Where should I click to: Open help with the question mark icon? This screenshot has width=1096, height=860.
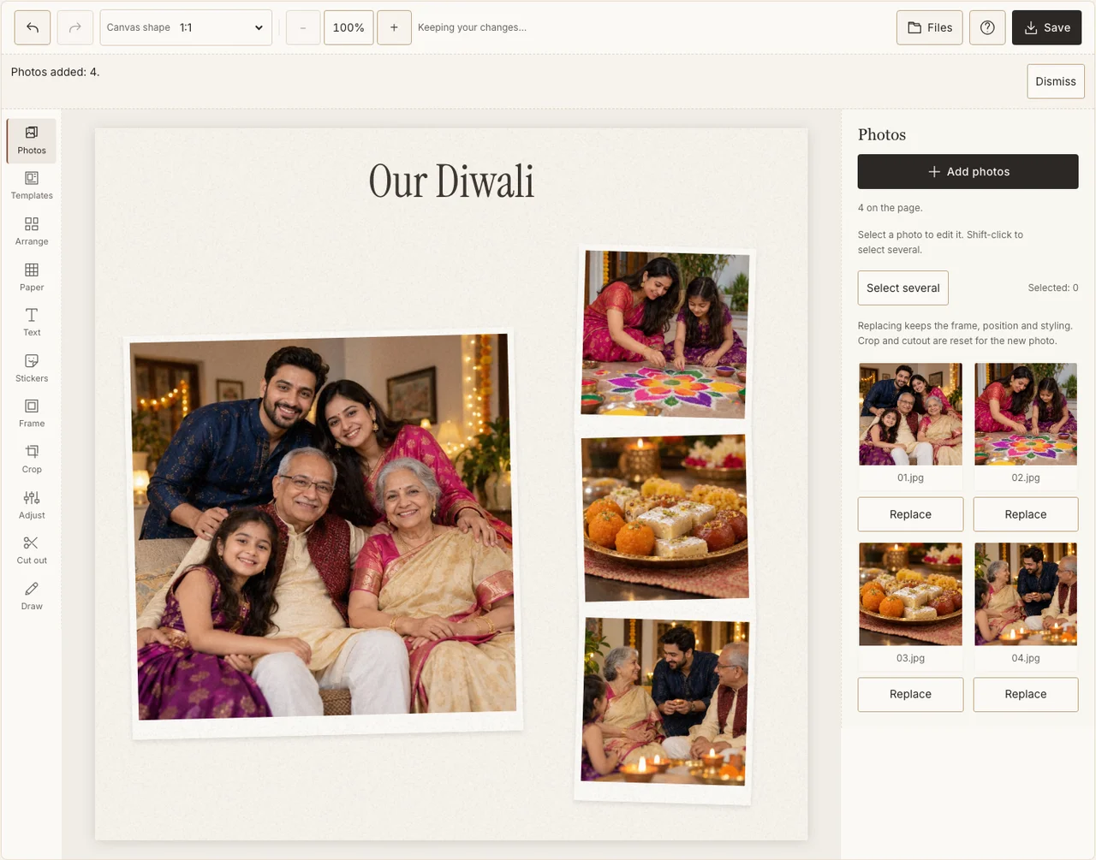click(x=987, y=27)
